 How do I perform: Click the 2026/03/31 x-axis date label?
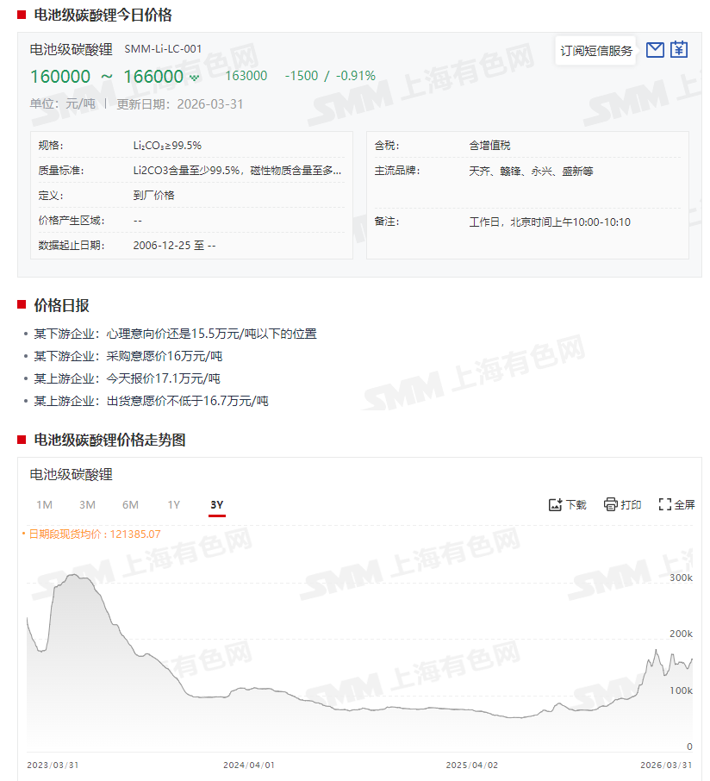(x=666, y=765)
